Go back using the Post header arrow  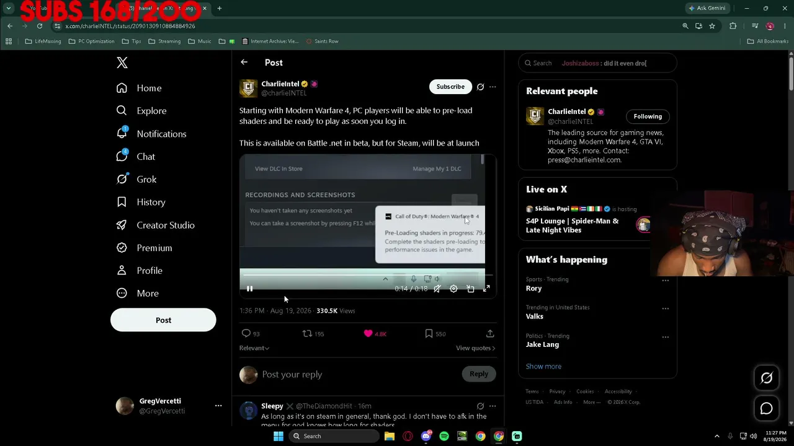point(244,63)
